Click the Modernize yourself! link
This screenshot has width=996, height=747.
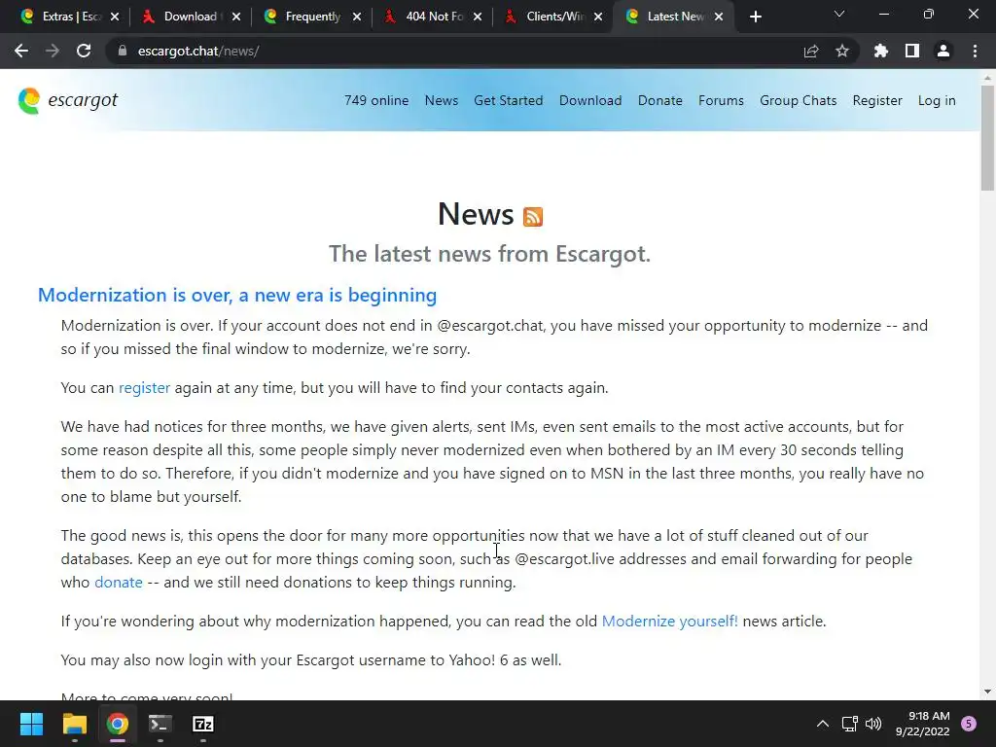click(669, 622)
